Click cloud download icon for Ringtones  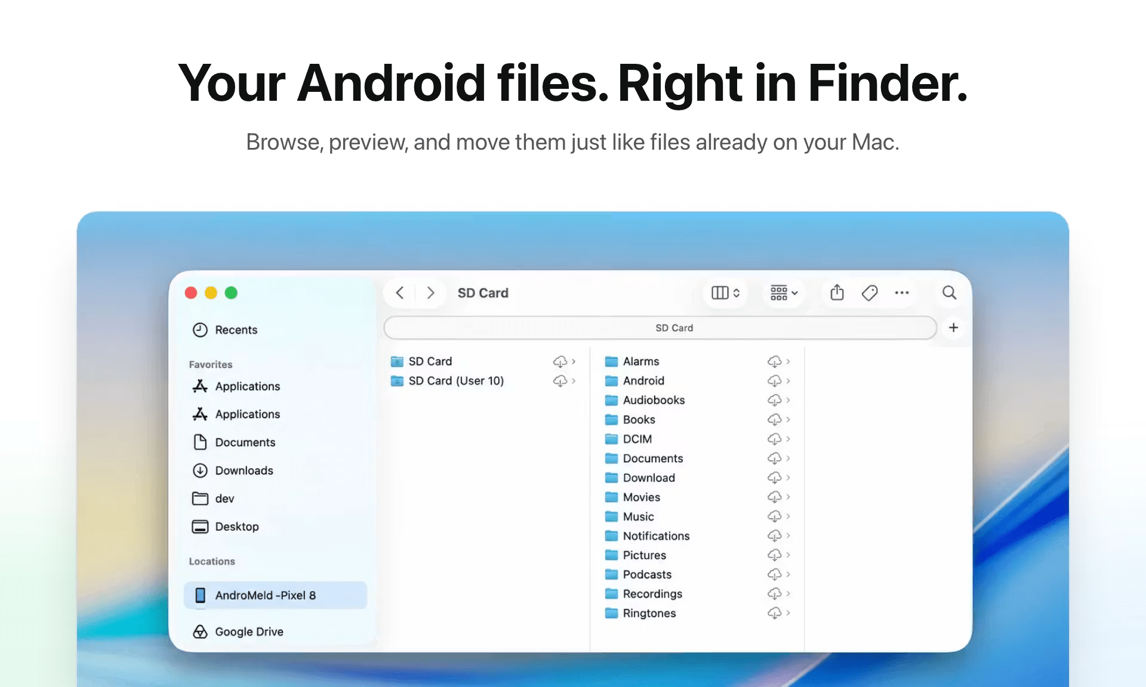(x=774, y=613)
